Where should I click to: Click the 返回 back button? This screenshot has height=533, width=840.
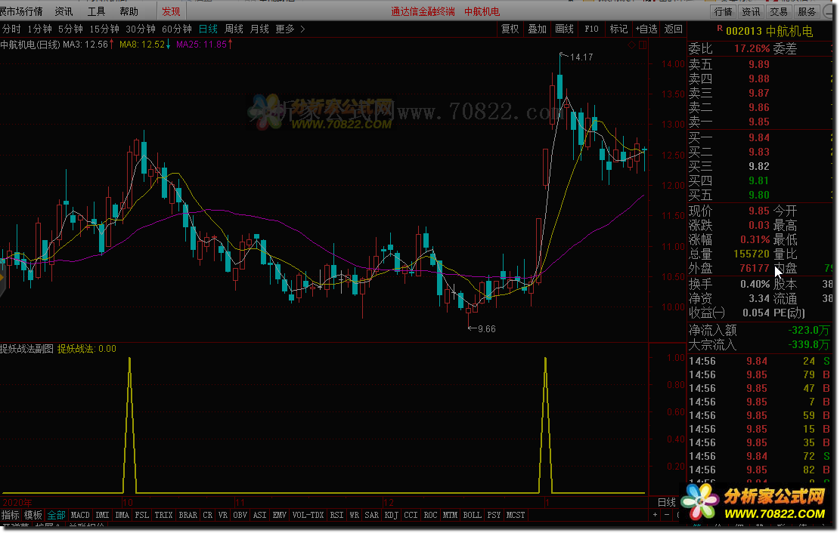[x=674, y=29]
